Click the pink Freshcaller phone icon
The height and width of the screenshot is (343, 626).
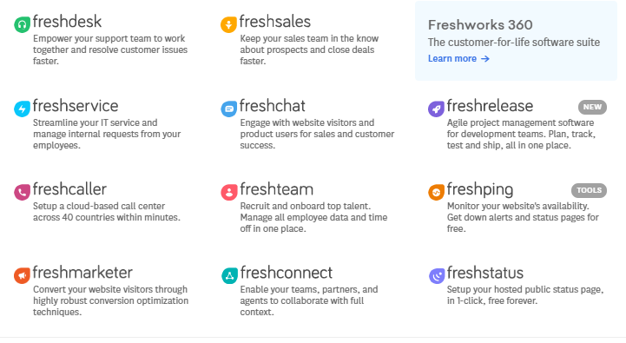coord(22,192)
